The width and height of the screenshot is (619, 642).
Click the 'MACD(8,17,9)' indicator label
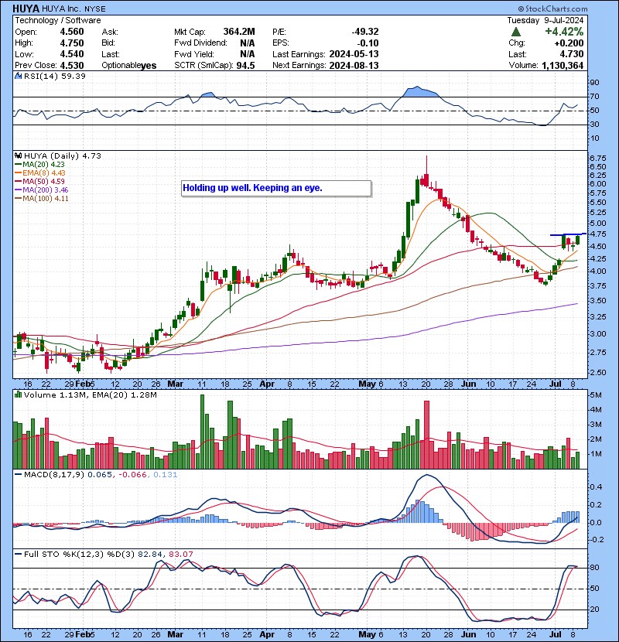click(x=54, y=475)
